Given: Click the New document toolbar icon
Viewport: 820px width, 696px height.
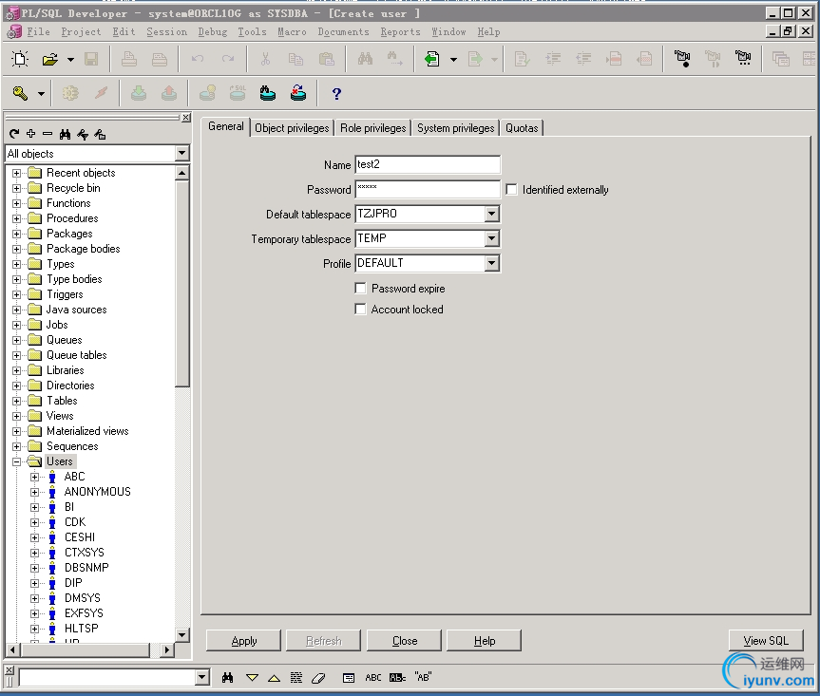Looking at the screenshot, I should [x=20, y=59].
